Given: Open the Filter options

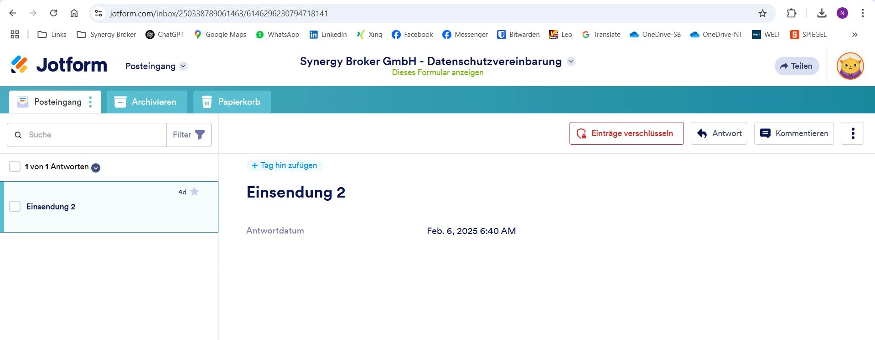Looking at the screenshot, I should pyautogui.click(x=189, y=135).
